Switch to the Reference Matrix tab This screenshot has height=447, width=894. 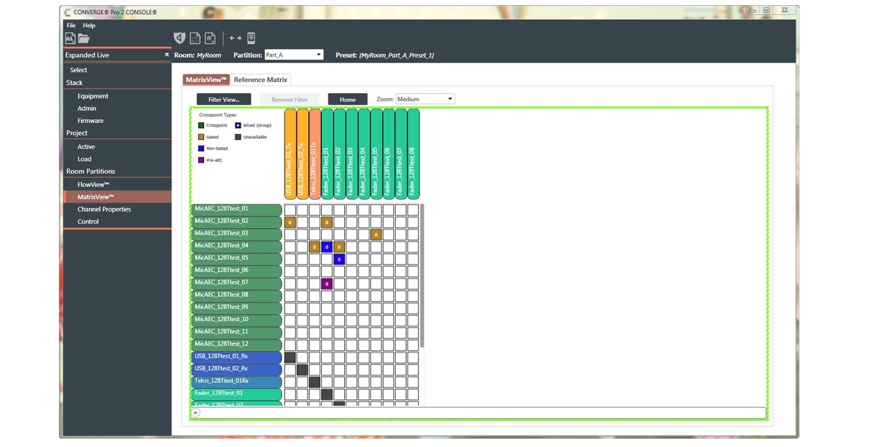point(260,80)
